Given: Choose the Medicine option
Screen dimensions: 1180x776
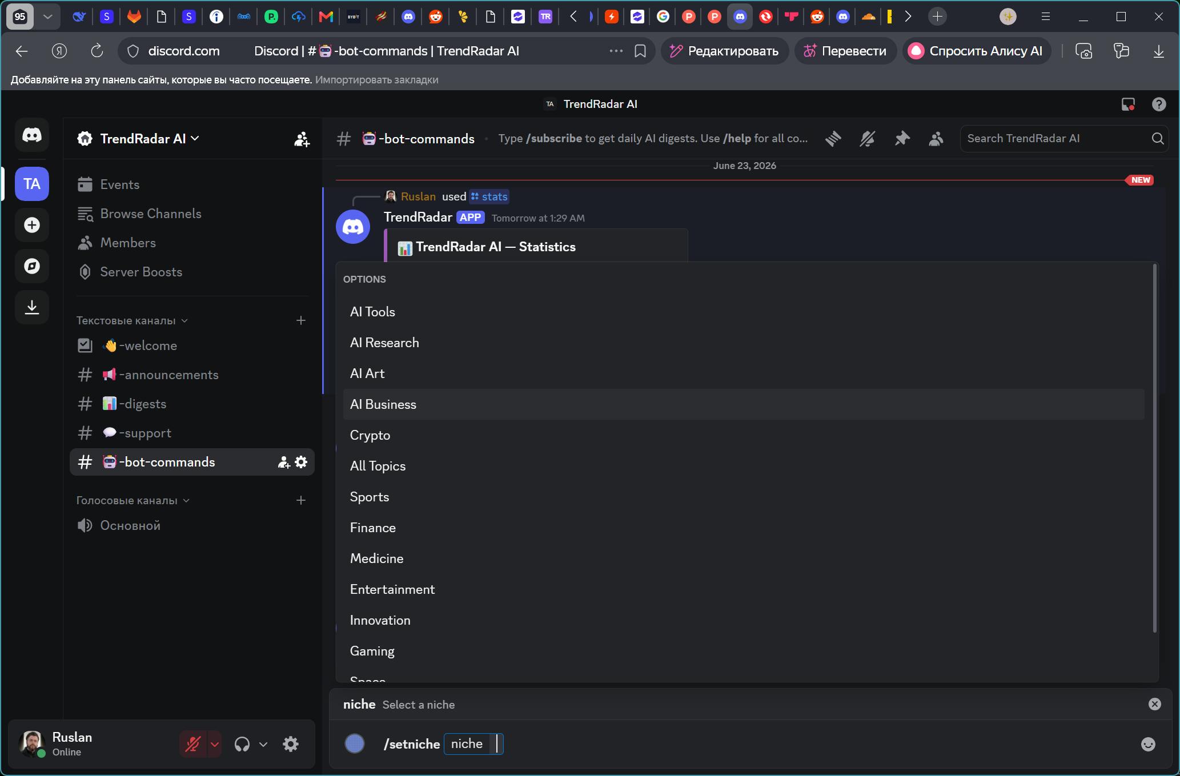Looking at the screenshot, I should point(744,558).
